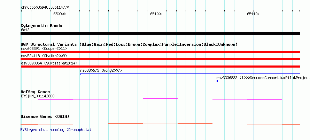Viewport: 310px width, 140px height.
Task: Click the Disease Genes (OMIM) track title
Action: click(45, 116)
